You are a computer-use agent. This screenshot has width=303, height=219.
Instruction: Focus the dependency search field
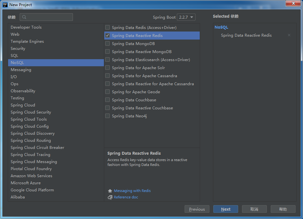click(x=46, y=17)
